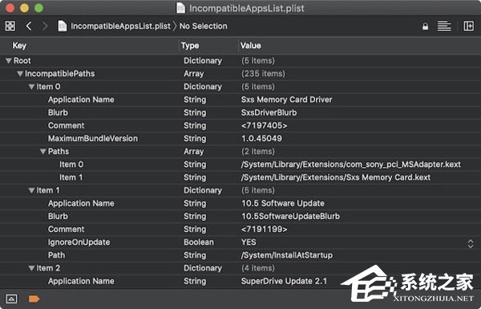Open the editor options lines icon

pos(444,26)
